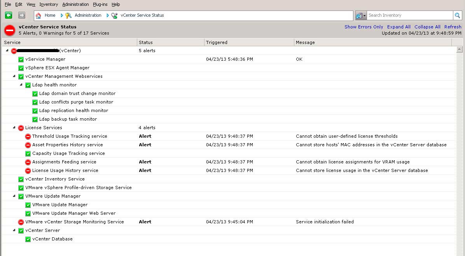Screen dimensions: 465x256
Task: Click green check icon beside vCenter Database
Action: 28,239
